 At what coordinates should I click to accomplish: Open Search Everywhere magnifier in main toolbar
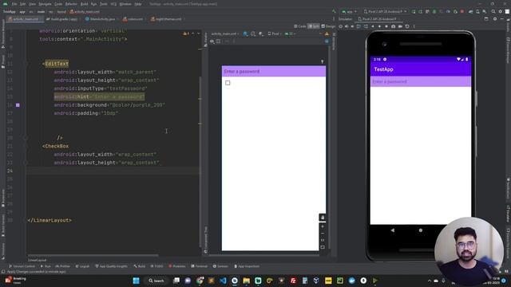(493, 12)
